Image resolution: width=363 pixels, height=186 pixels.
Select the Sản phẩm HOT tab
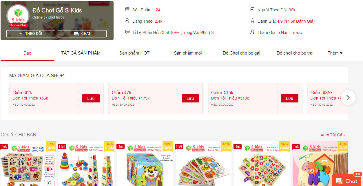134,53
